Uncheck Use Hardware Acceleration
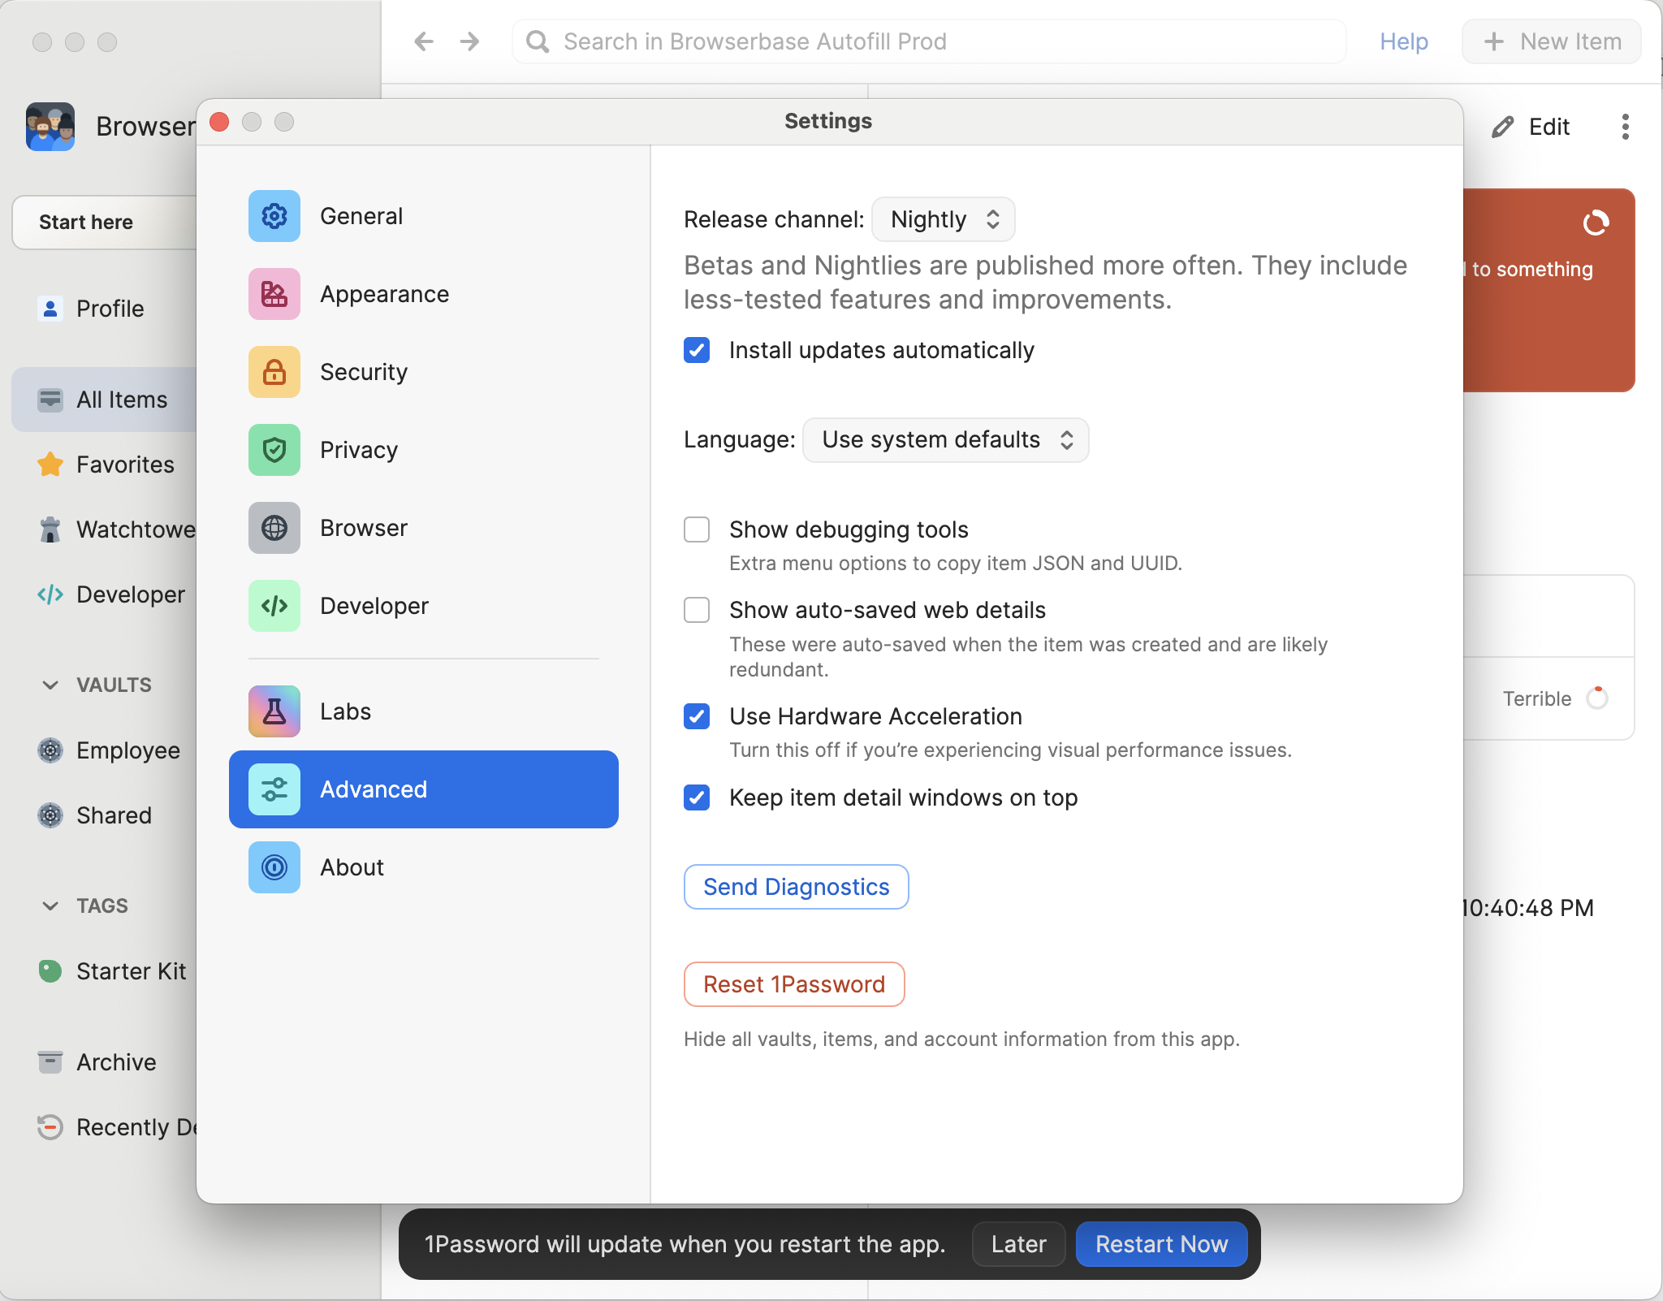Image resolution: width=1663 pixels, height=1301 pixels. pos(697,716)
